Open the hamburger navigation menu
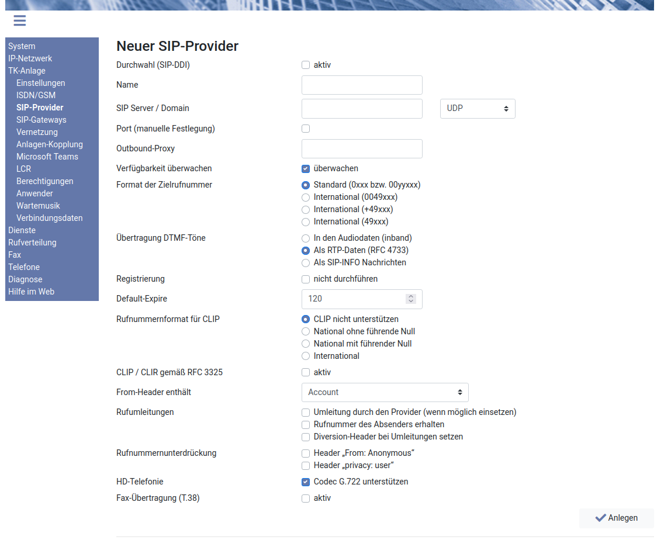This screenshot has width=664, height=540. point(20,21)
